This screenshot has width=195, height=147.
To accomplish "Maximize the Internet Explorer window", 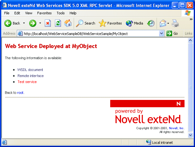I will click(182, 5).
